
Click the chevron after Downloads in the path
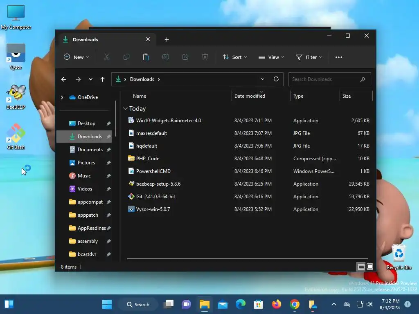(x=159, y=79)
